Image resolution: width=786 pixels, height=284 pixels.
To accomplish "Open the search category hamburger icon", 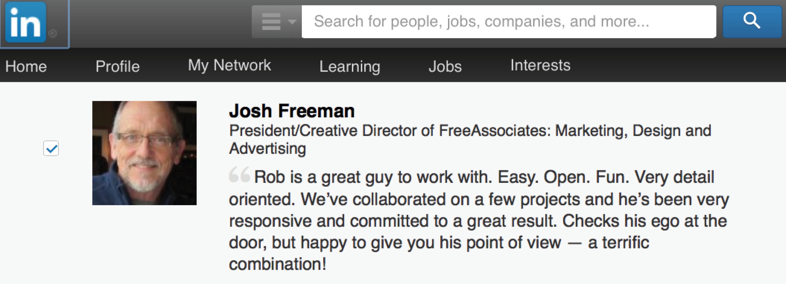I will tap(271, 22).
